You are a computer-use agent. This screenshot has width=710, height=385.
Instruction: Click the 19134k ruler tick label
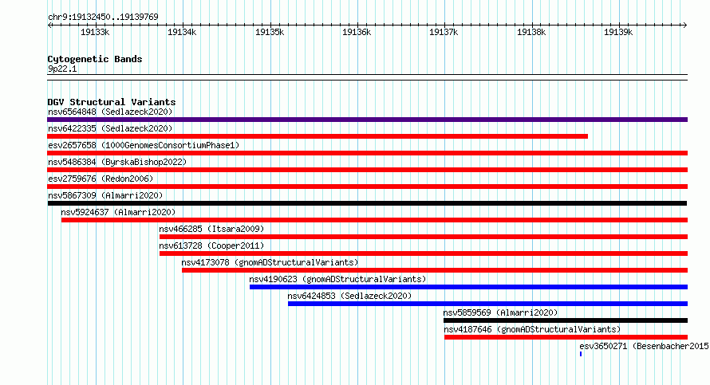tap(182, 32)
